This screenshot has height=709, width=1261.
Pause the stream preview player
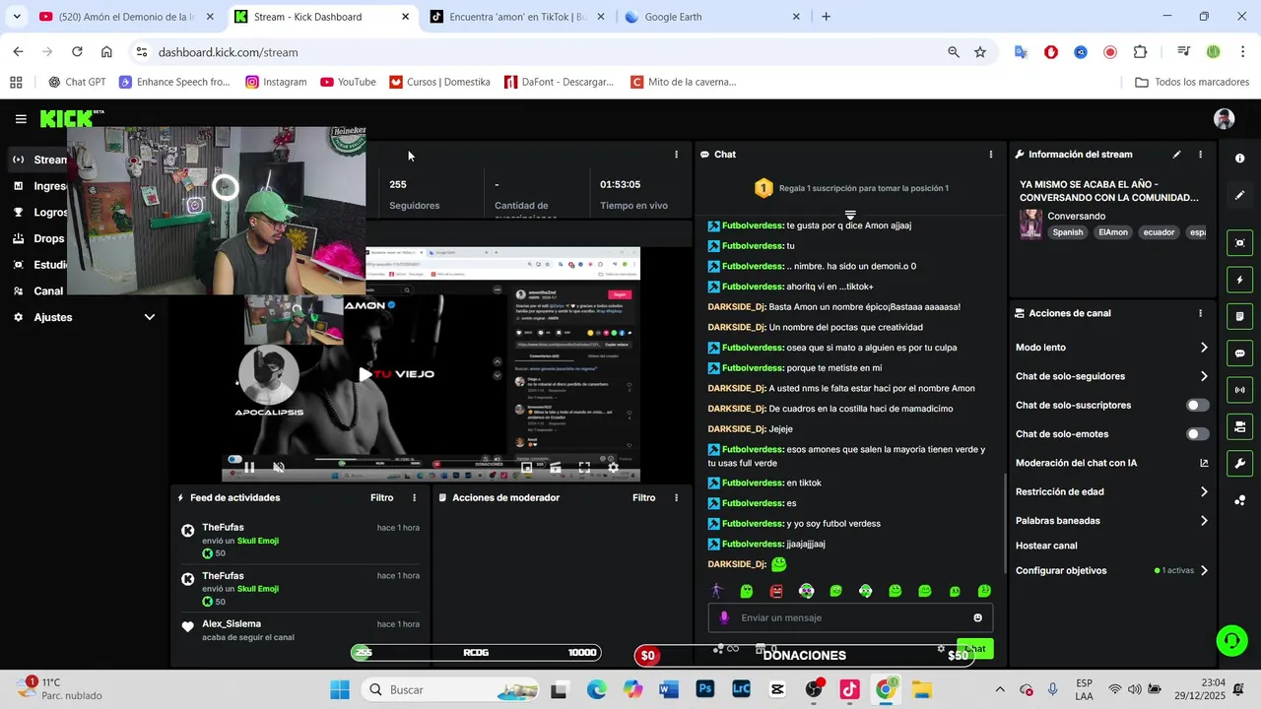coord(250,468)
